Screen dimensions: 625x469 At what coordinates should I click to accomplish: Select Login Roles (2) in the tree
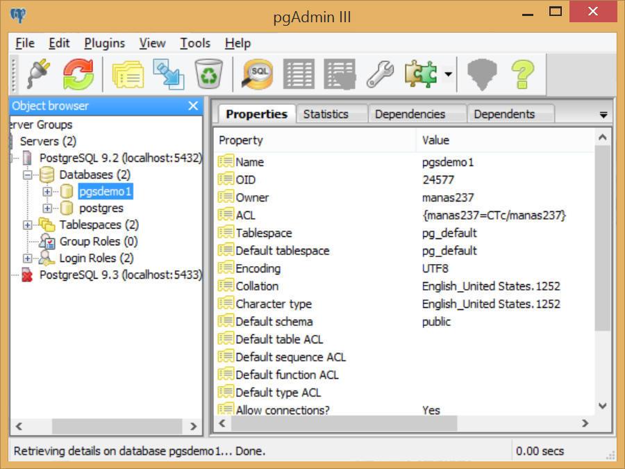[97, 258]
